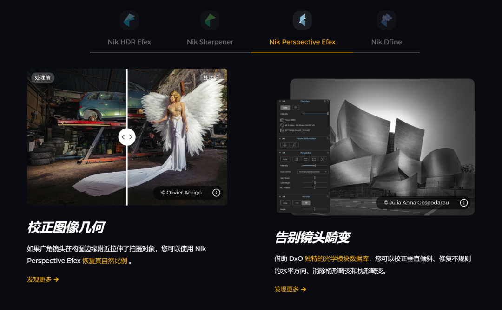Click the Nikon D800 camera icon
Viewport: 502px width, 310px height.
pyautogui.click(x=282, y=120)
